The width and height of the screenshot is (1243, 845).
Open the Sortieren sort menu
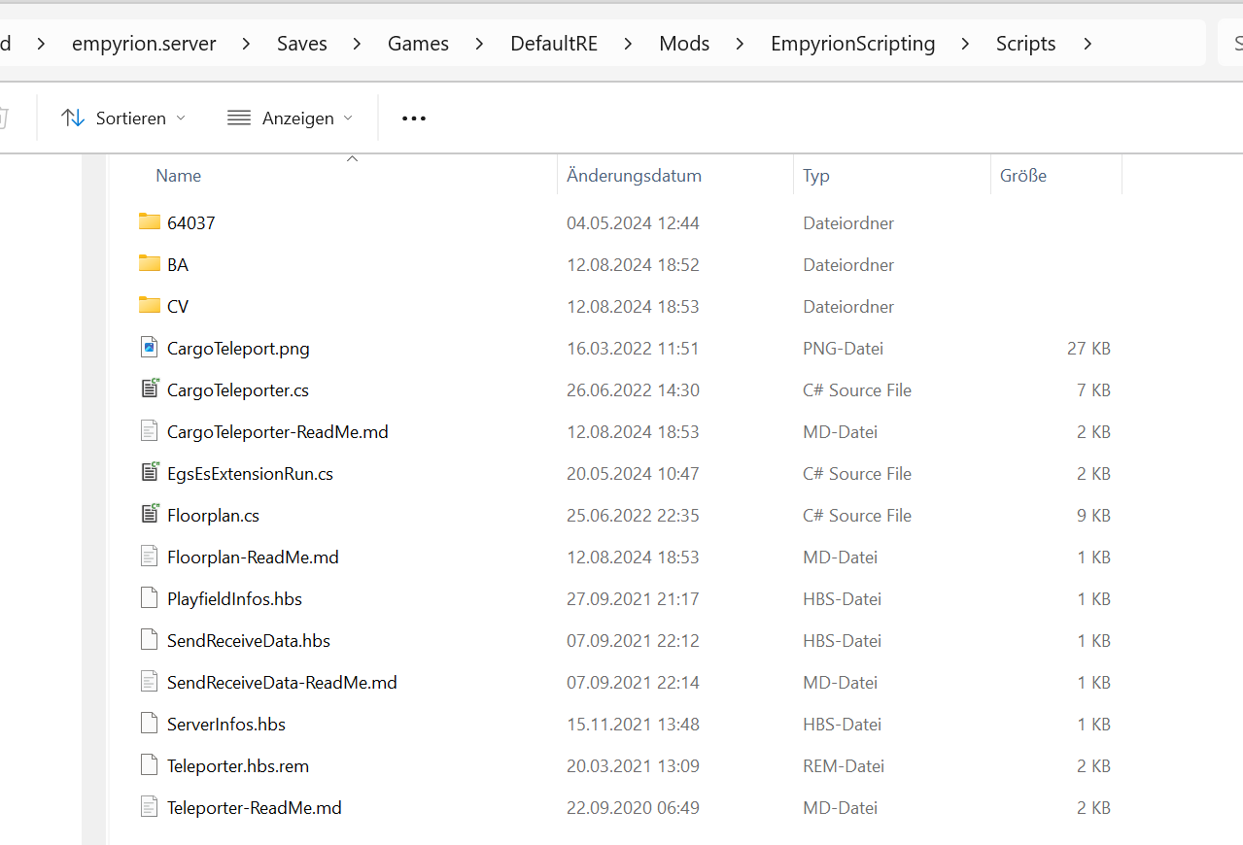tap(123, 118)
